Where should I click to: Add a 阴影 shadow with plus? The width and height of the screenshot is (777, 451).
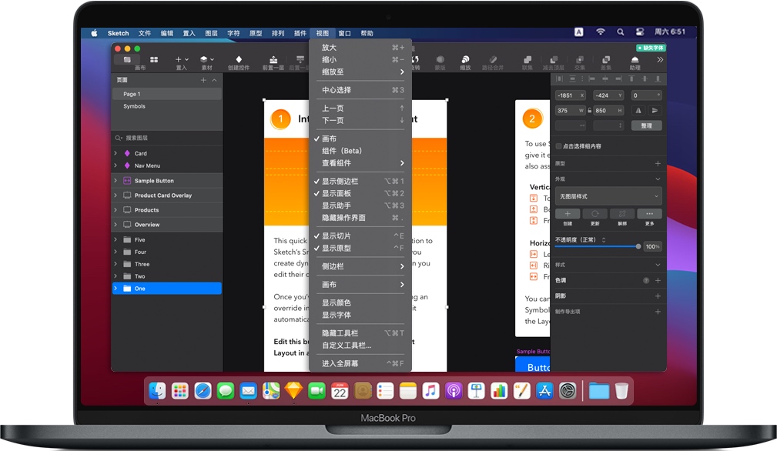(x=658, y=296)
